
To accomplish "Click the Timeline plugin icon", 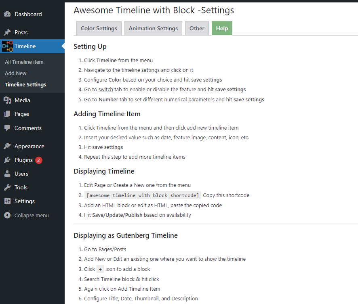I will (x=7, y=46).
